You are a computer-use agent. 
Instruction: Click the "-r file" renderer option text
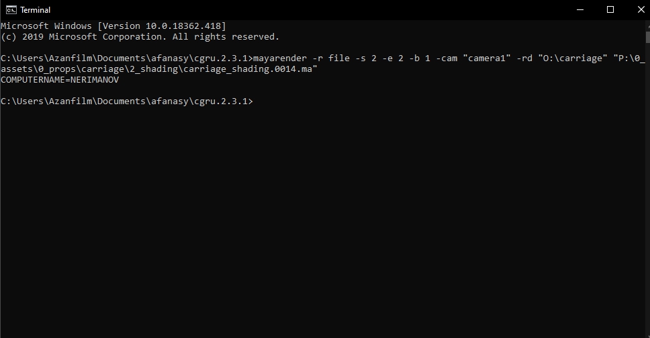pyautogui.click(x=331, y=58)
